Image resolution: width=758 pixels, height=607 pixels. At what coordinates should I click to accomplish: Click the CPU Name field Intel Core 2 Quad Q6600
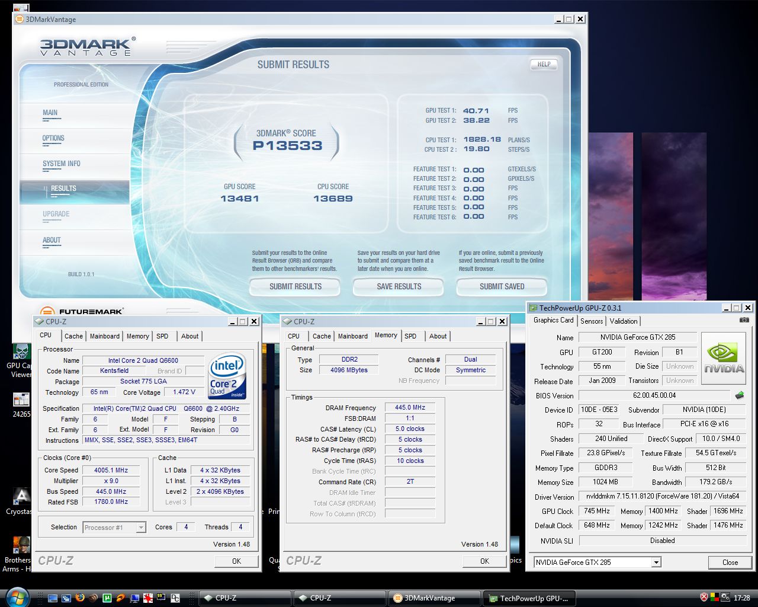(x=143, y=360)
